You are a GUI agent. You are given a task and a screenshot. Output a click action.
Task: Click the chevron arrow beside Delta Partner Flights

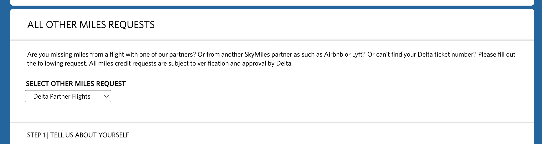pos(106,96)
